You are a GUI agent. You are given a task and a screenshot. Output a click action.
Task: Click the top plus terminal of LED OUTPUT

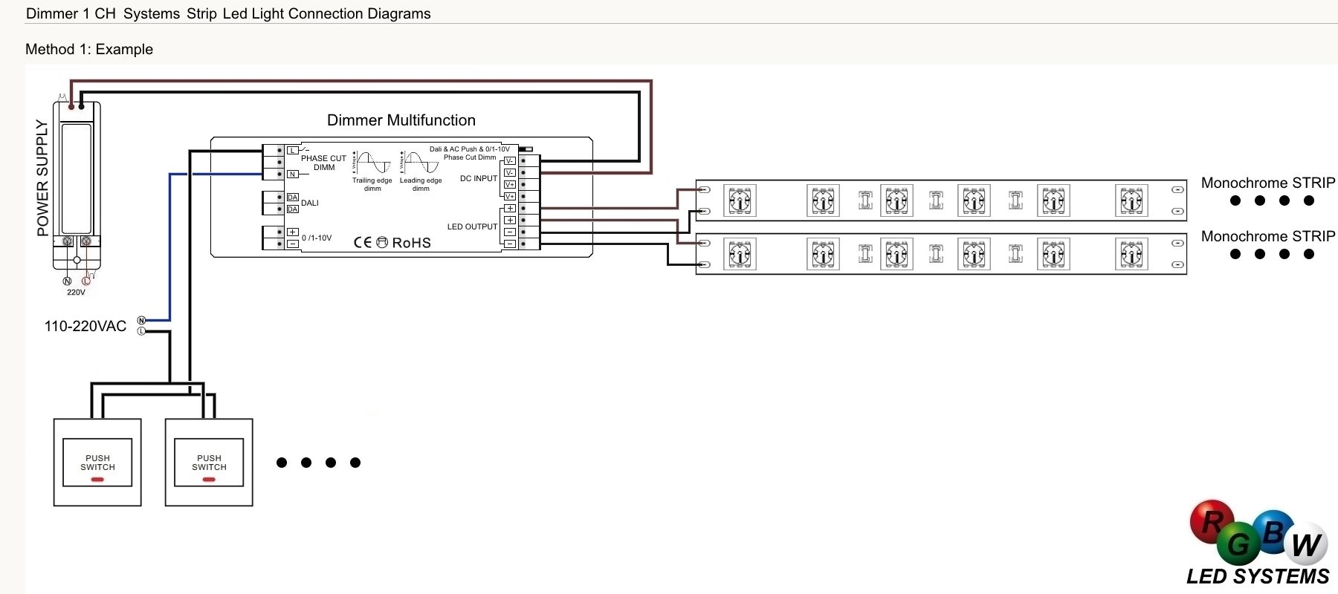coord(510,209)
